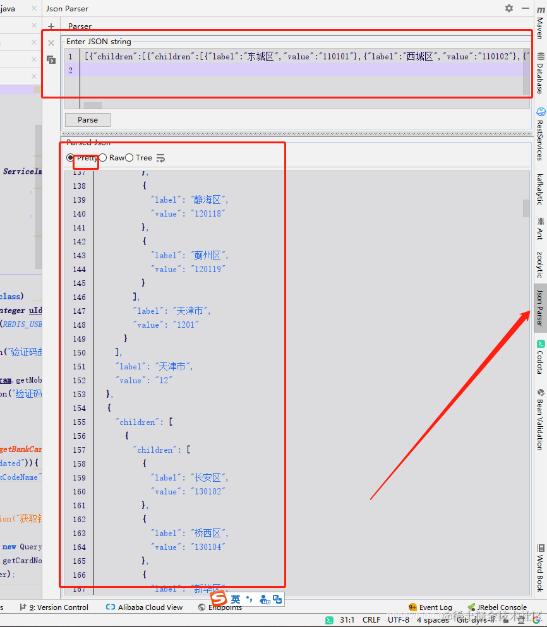Open Json Parser settings gear
This screenshot has height=627, width=547.
point(509,8)
